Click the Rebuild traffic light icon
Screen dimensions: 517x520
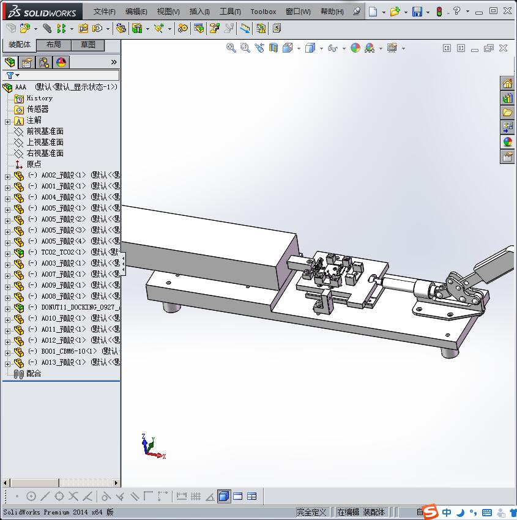[x=439, y=12]
